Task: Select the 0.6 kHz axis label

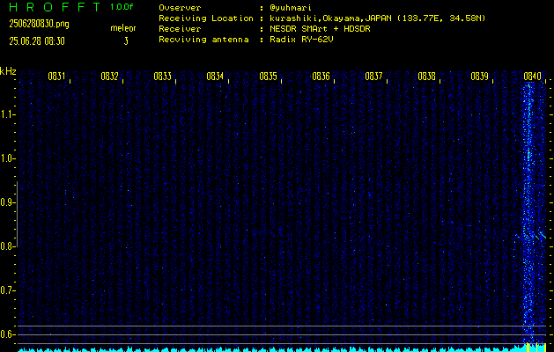Action: point(7,334)
